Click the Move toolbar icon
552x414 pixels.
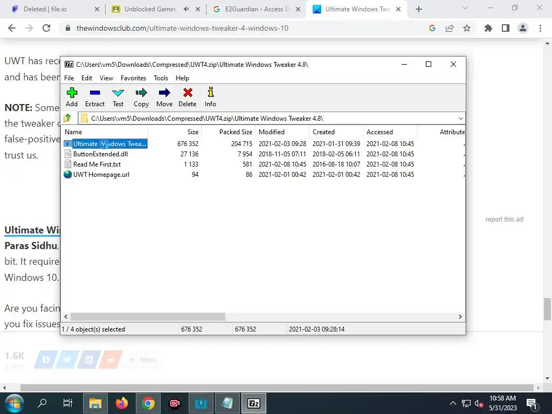pyautogui.click(x=164, y=97)
